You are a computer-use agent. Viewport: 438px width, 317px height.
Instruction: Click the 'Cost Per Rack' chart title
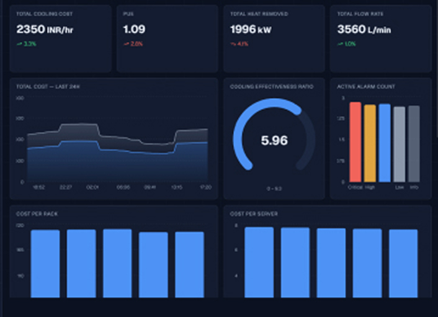[x=37, y=214]
